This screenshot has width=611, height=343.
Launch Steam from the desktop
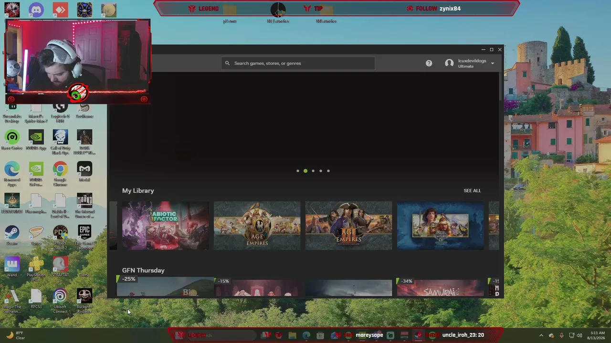(12, 236)
